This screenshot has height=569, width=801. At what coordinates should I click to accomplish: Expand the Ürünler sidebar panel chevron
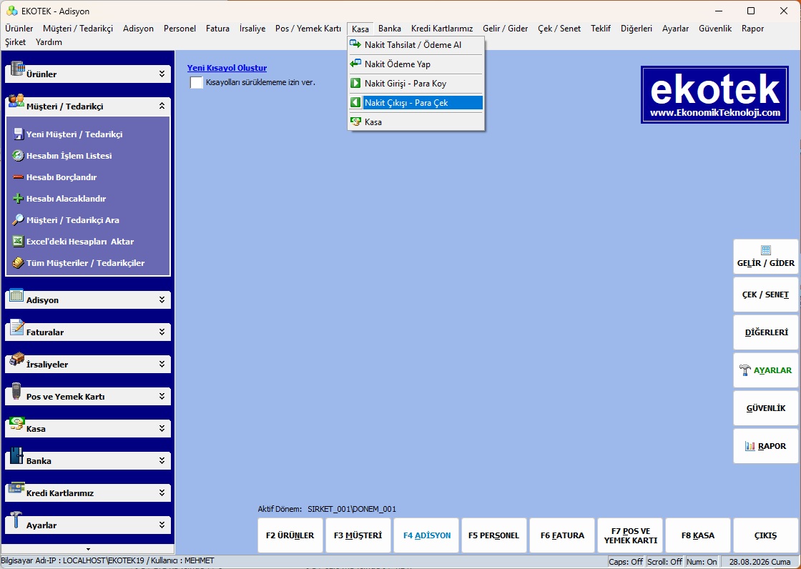[x=162, y=74]
